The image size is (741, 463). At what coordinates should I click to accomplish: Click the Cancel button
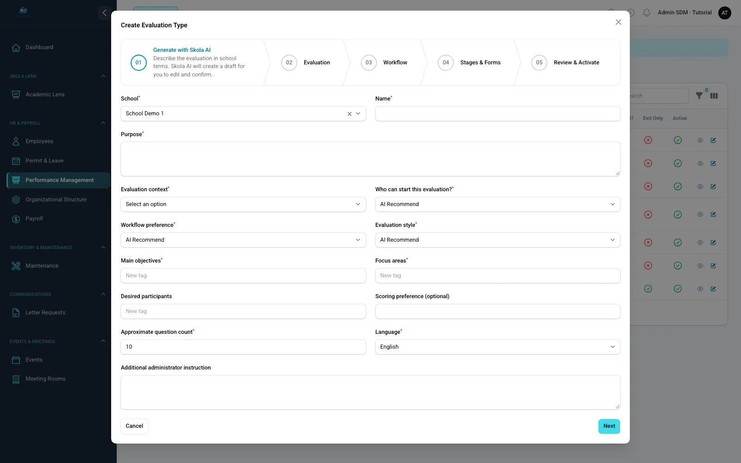134,426
